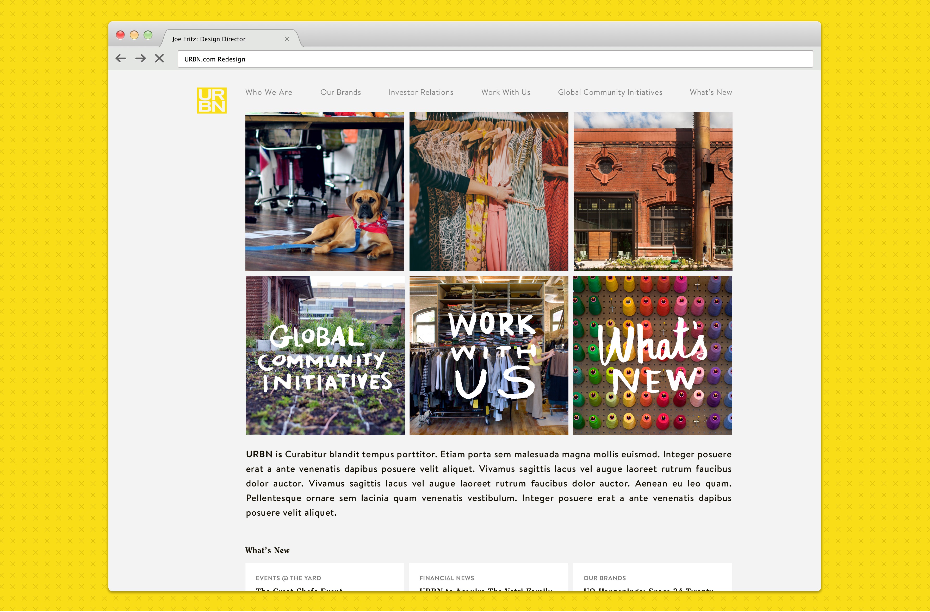Go to Investor Relations
The width and height of the screenshot is (930, 612).
click(421, 92)
